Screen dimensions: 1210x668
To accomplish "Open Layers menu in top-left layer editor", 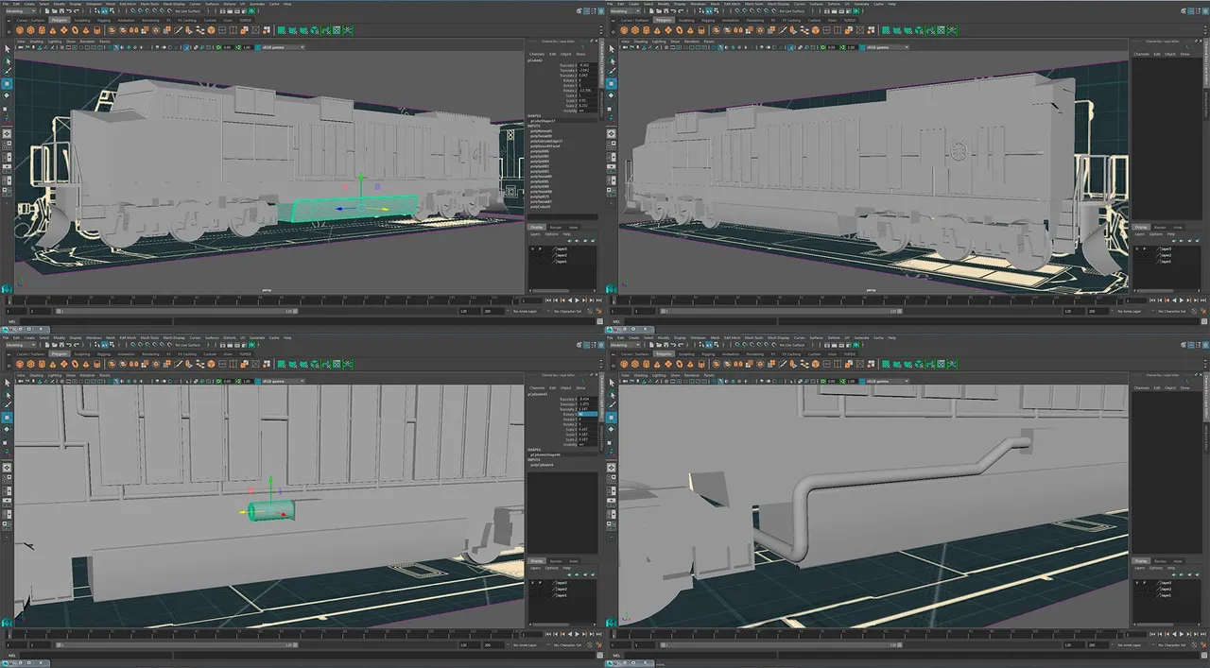I will (x=535, y=234).
